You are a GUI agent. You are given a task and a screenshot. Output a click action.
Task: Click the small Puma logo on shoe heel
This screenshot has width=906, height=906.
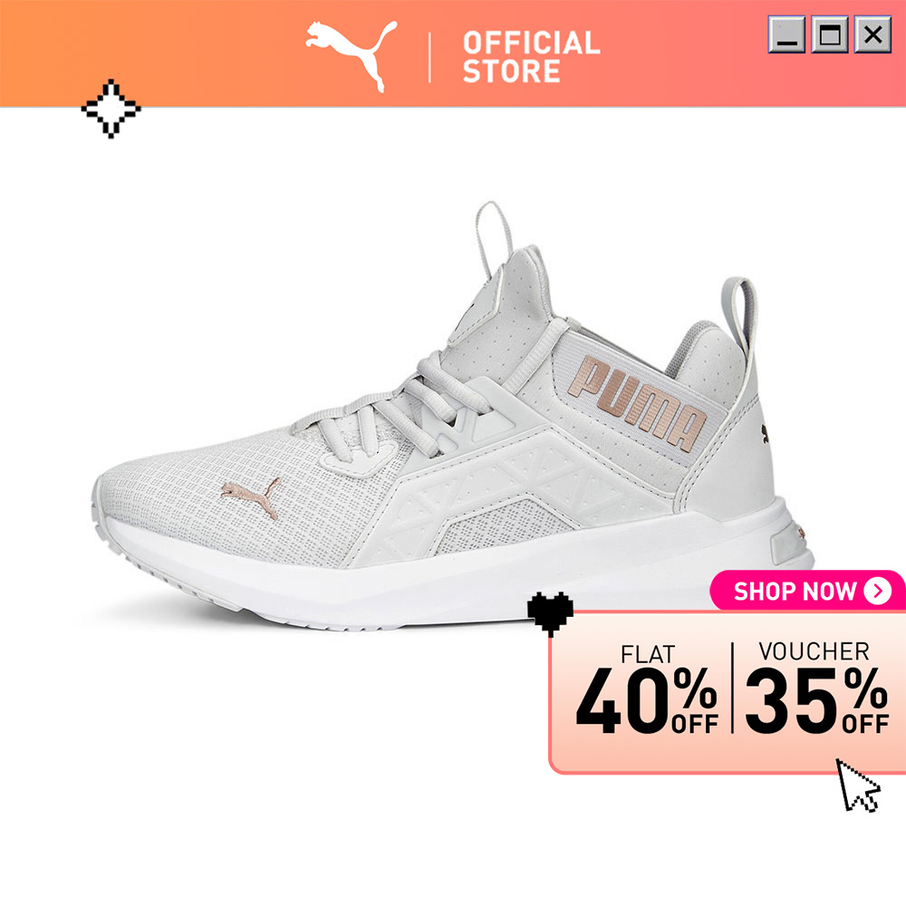[x=765, y=434]
